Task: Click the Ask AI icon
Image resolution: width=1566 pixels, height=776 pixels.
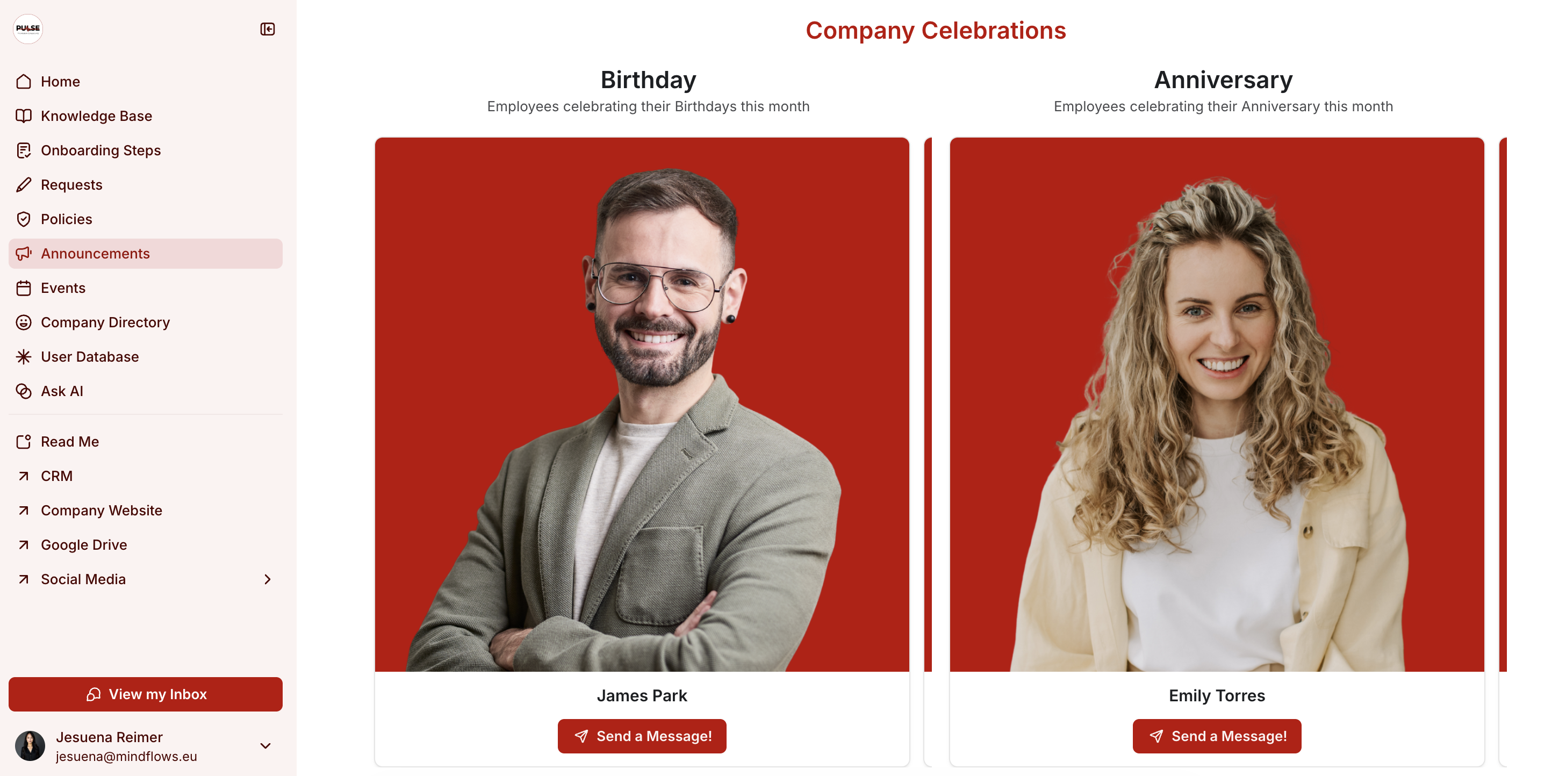Action: point(24,391)
